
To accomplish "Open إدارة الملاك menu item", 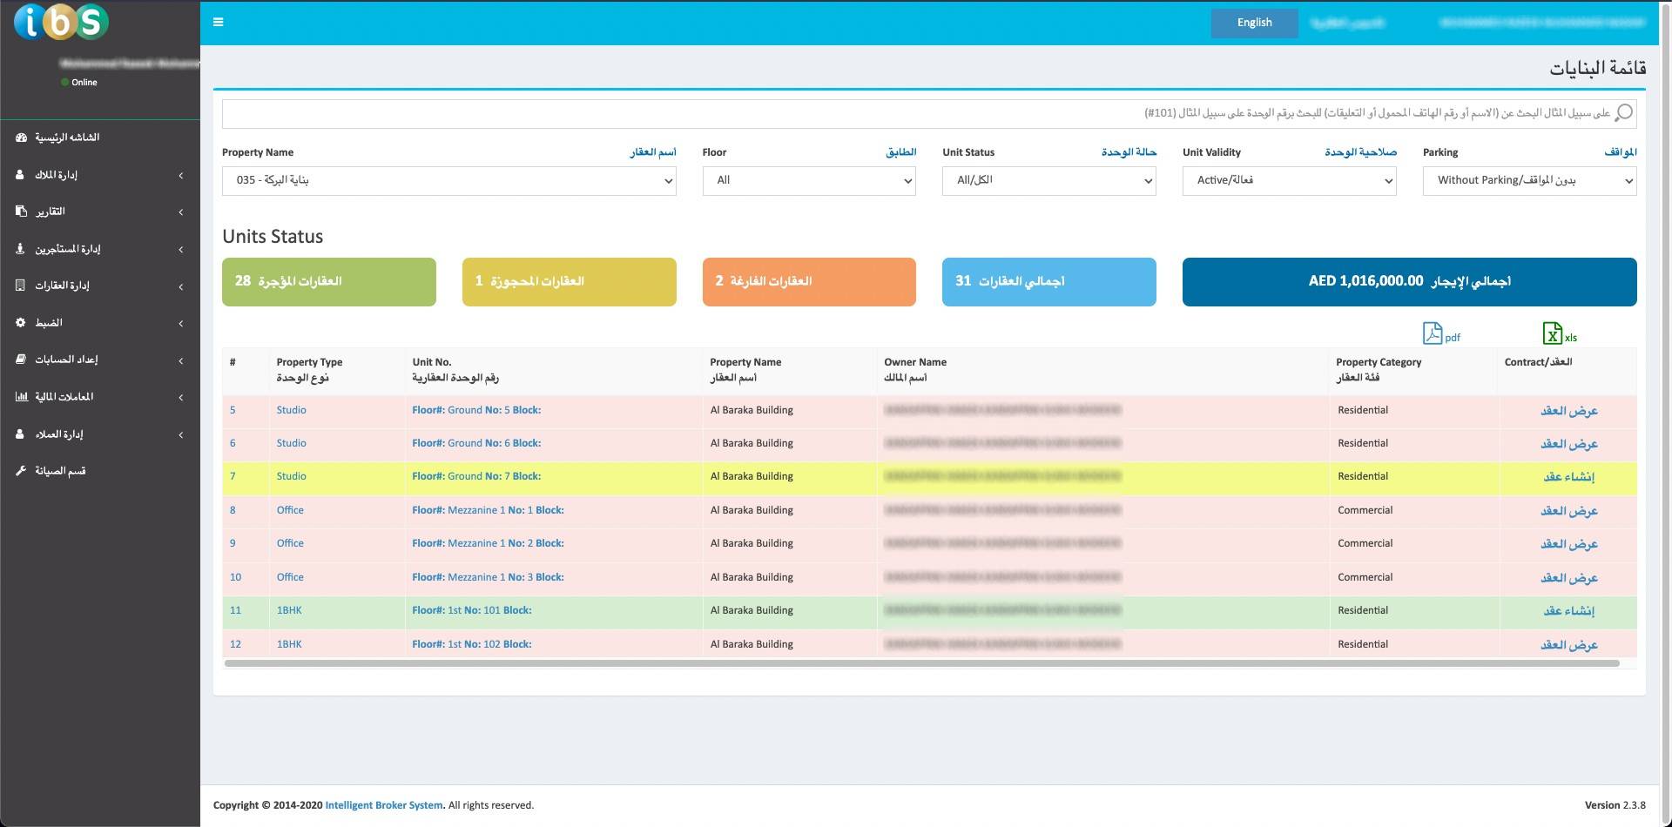I will point(100,175).
